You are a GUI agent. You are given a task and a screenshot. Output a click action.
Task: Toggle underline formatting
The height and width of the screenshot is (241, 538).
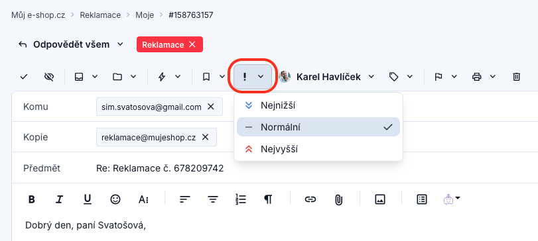(x=88, y=199)
